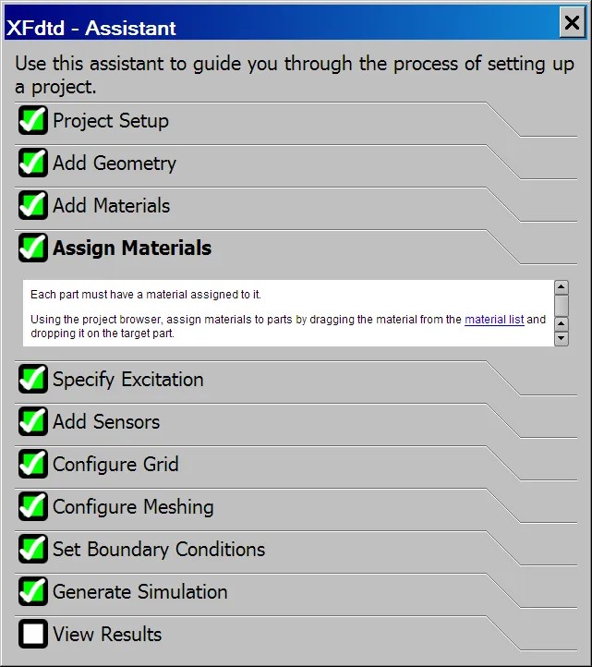Click the Assign Materials green check icon
This screenshot has width=592, height=667.
point(33,248)
